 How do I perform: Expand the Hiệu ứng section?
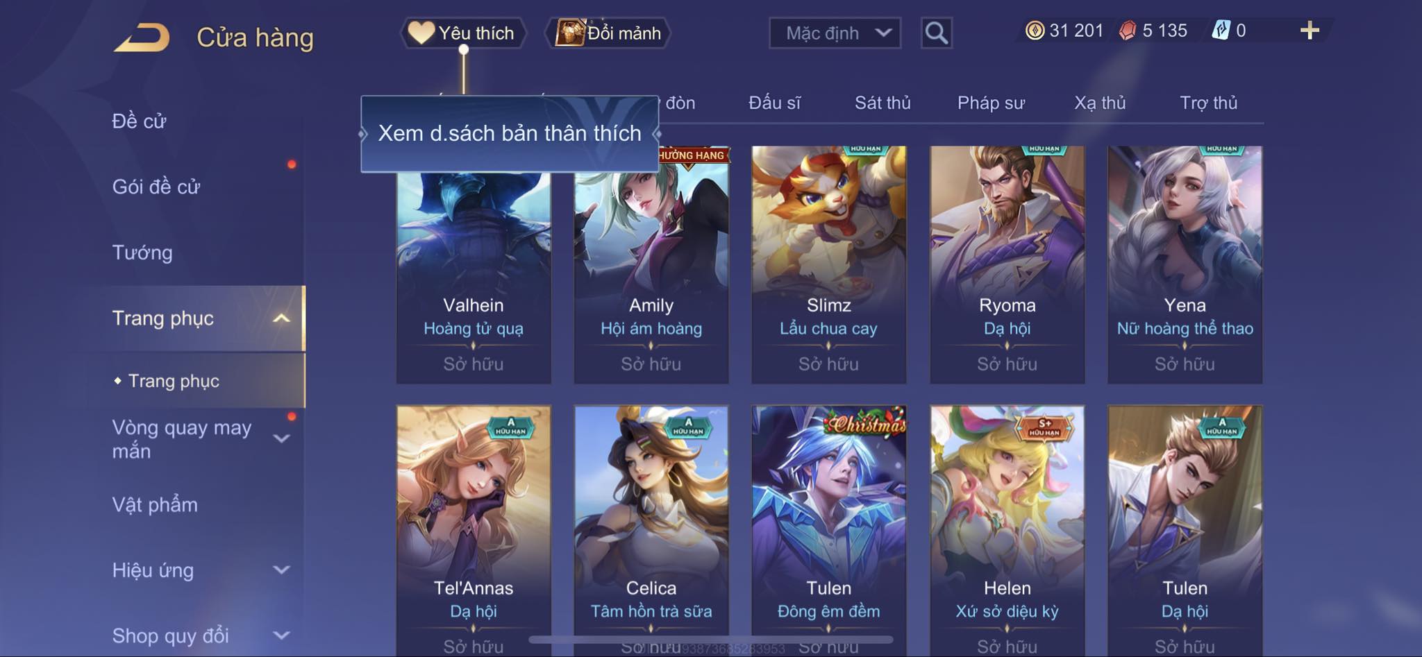281,570
